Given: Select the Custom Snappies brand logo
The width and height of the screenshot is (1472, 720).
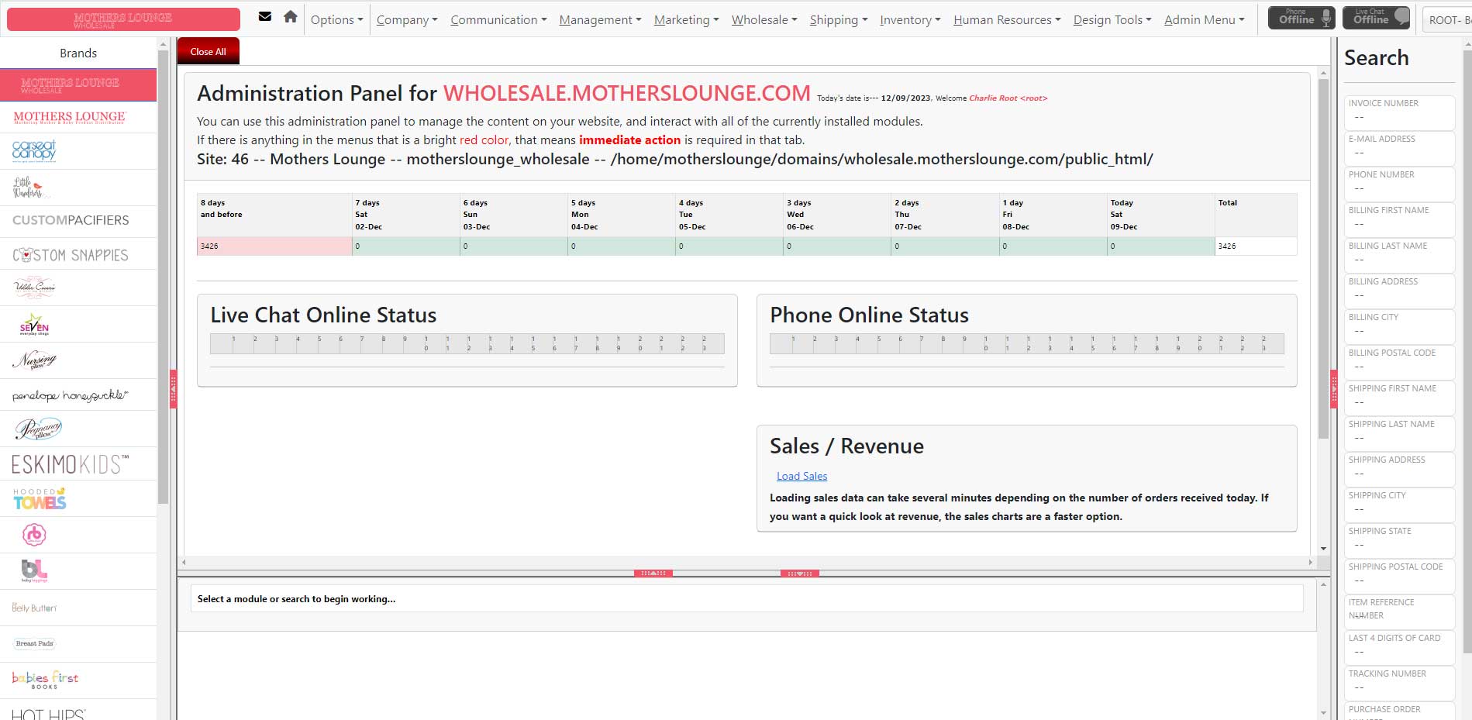Looking at the screenshot, I should [x=71, y=255].
